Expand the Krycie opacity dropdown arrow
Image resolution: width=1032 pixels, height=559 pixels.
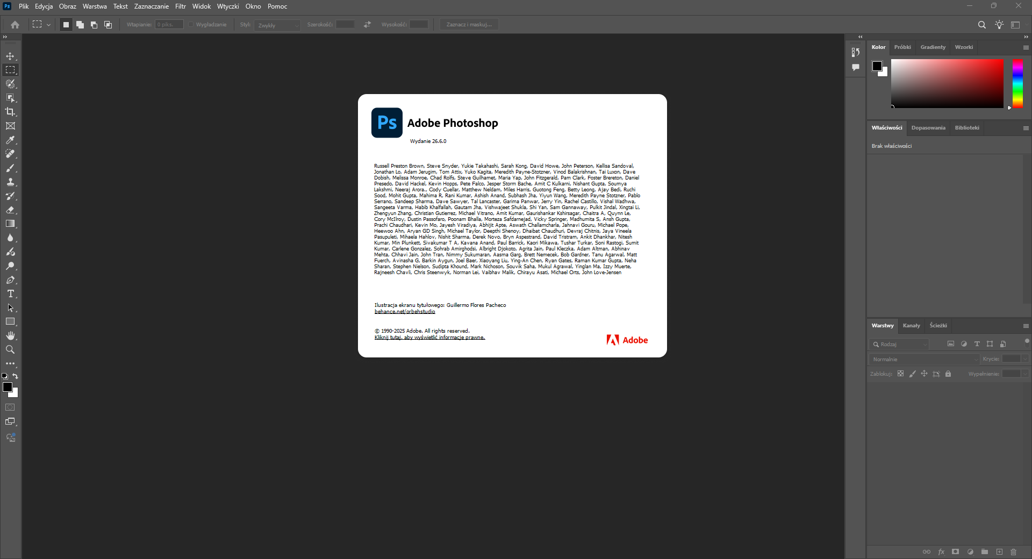point(1025,359)
